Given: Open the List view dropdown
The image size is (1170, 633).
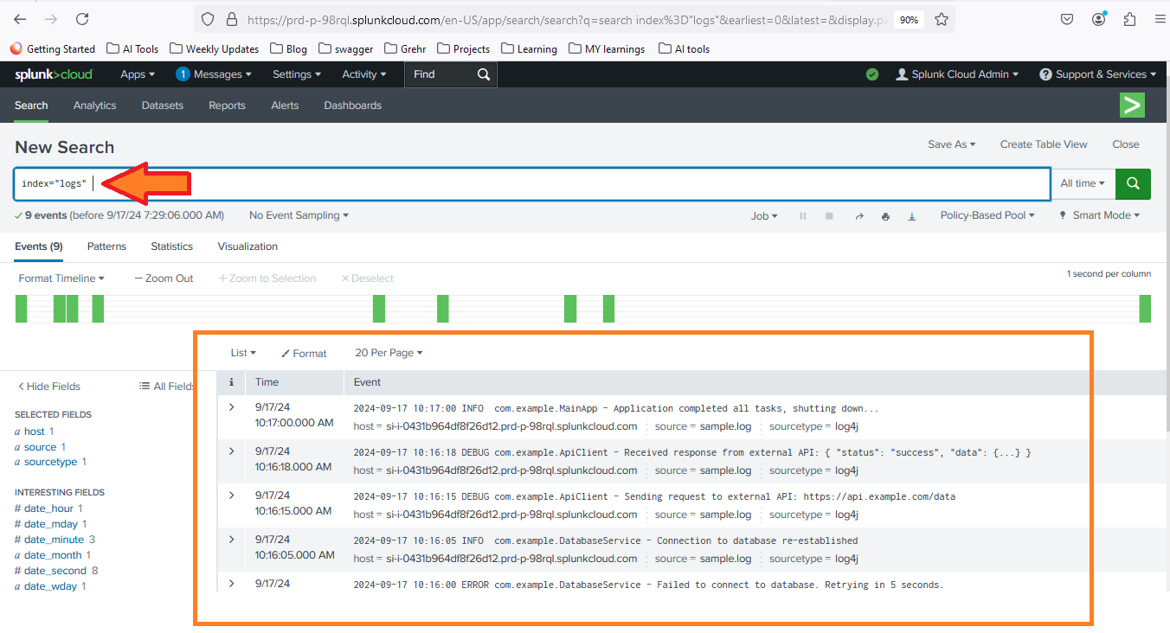Looking at the screenshot, I should pyautogui.click(x=243, y=353).
